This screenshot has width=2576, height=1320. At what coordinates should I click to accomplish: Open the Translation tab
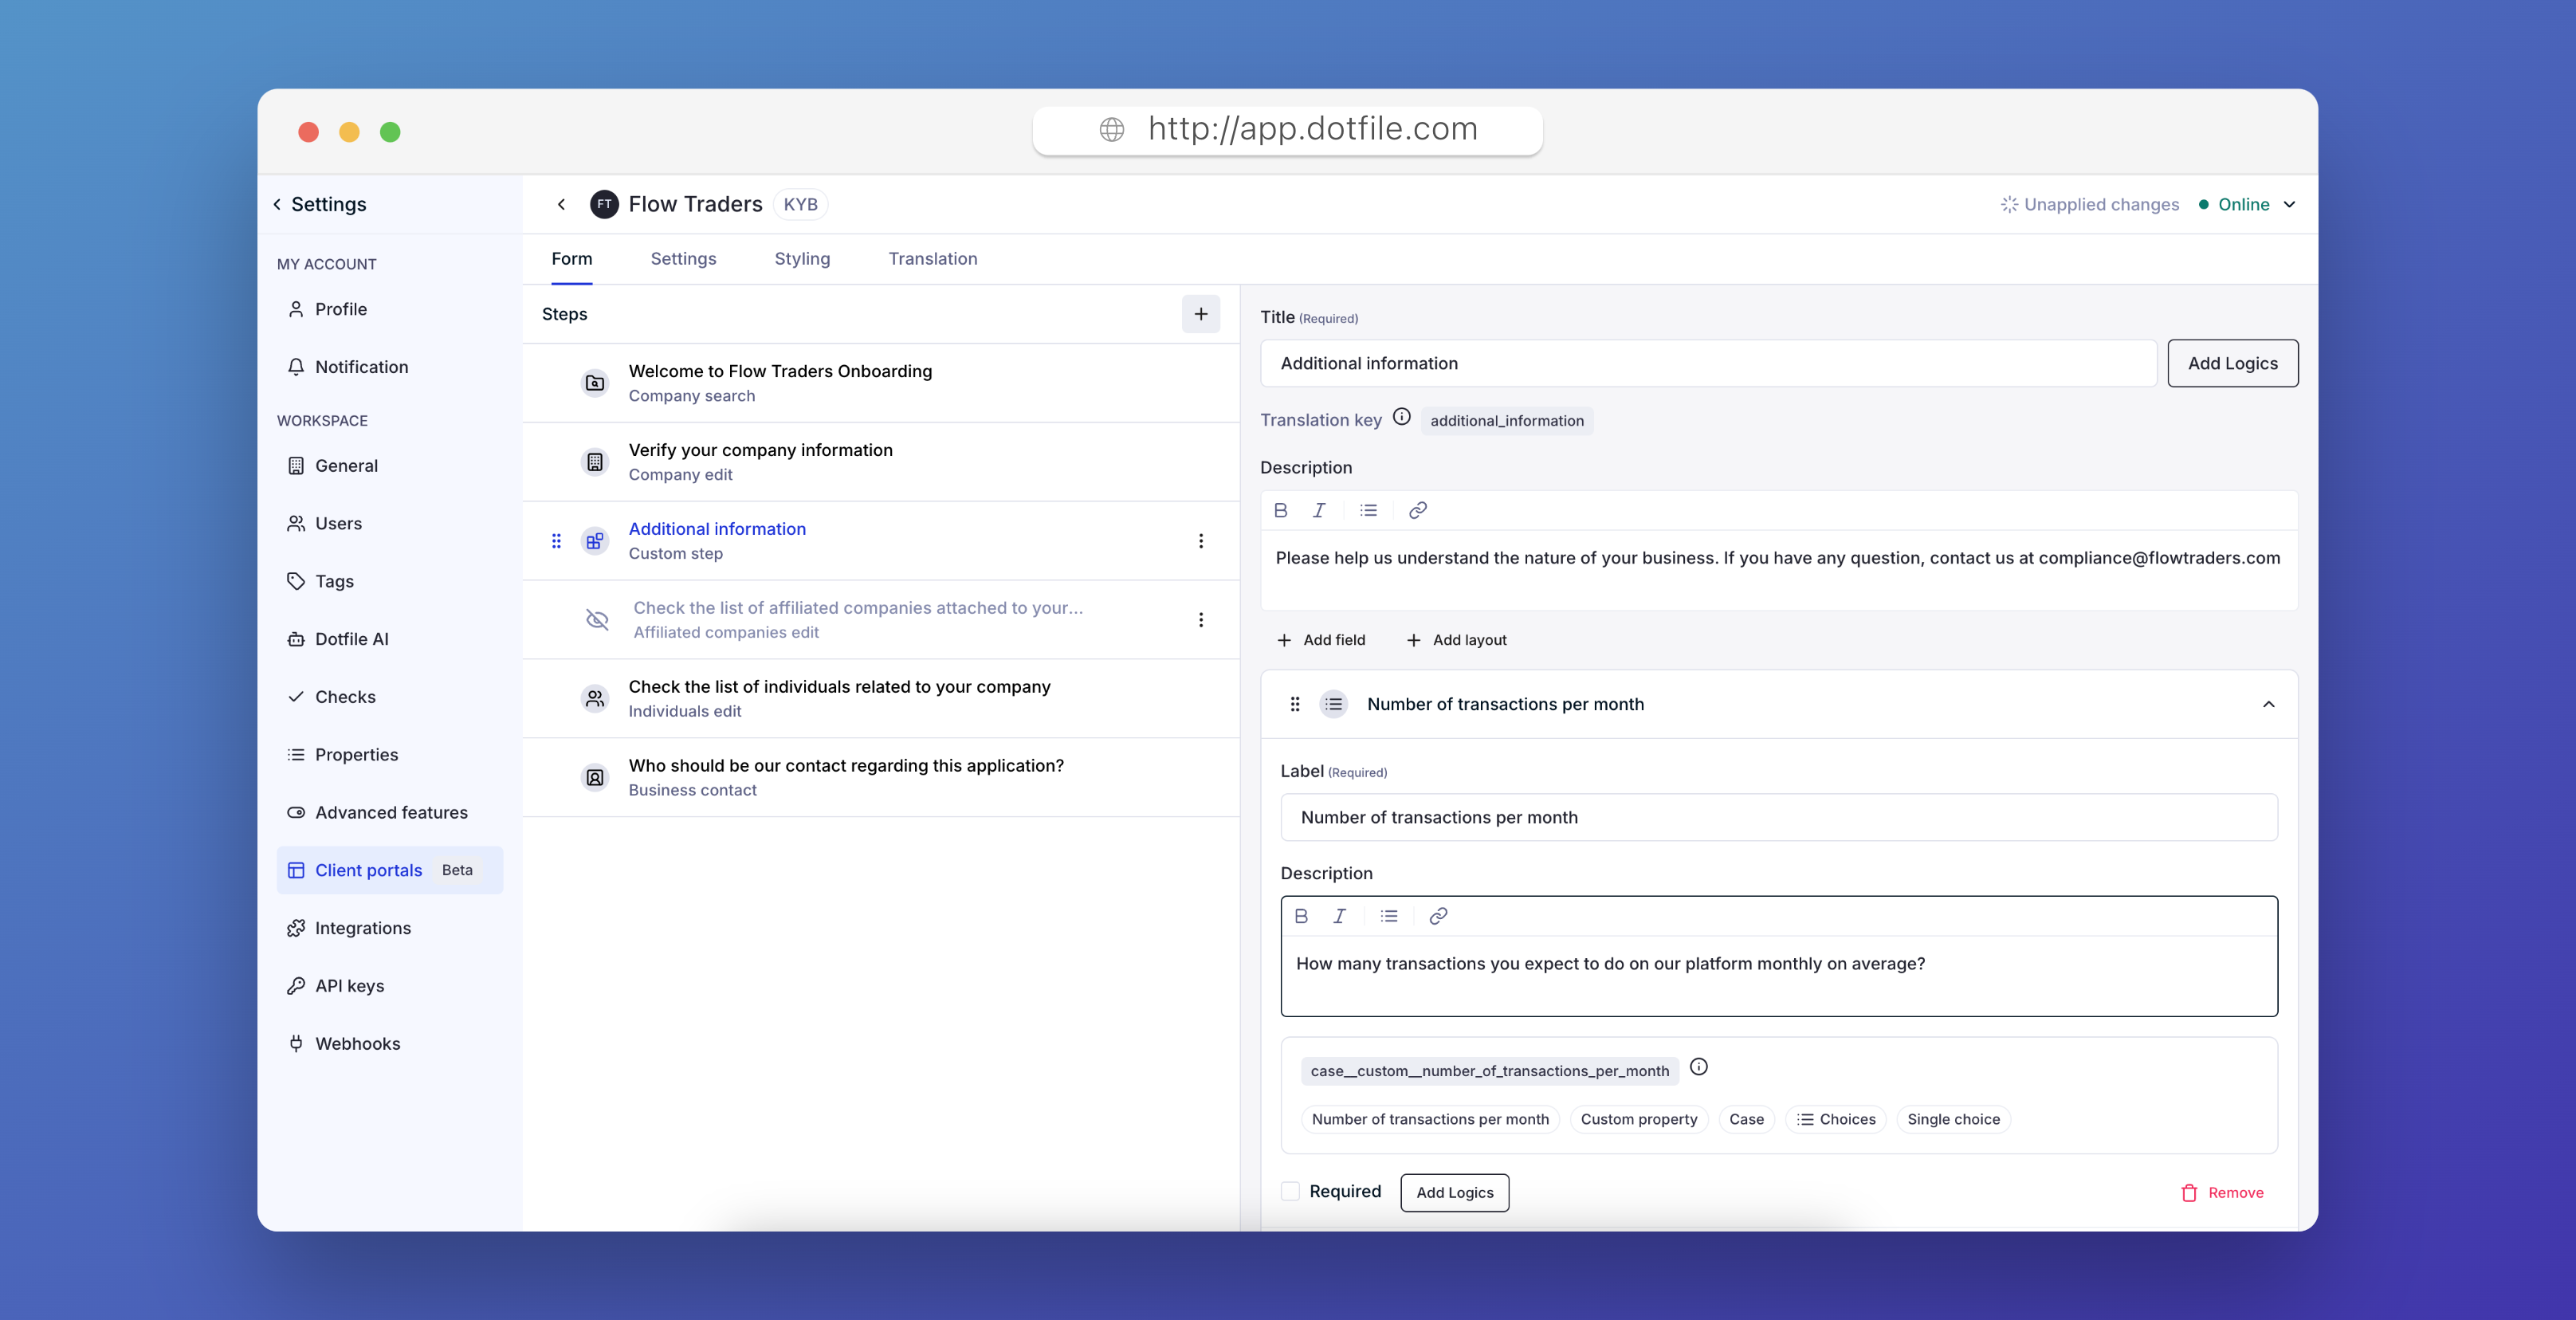(932, 259)
